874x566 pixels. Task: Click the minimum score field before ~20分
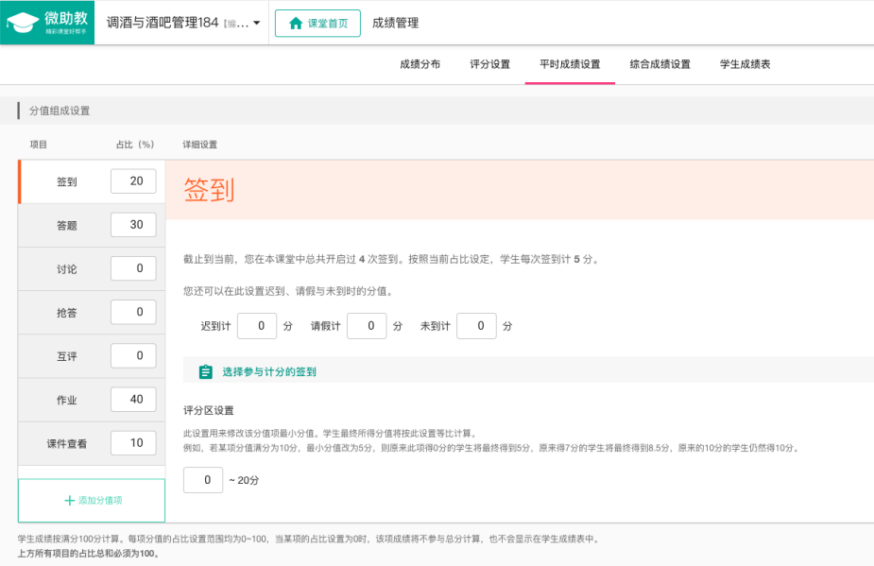[203, 480]
